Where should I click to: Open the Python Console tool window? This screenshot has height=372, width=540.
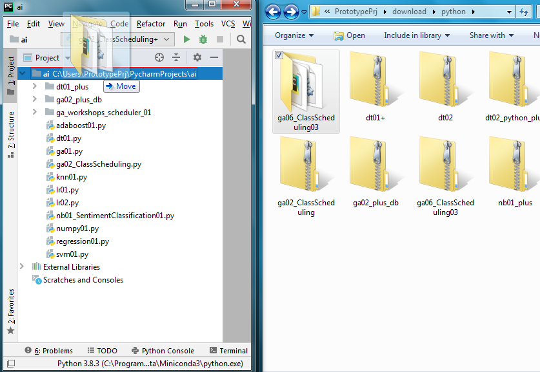163,350
